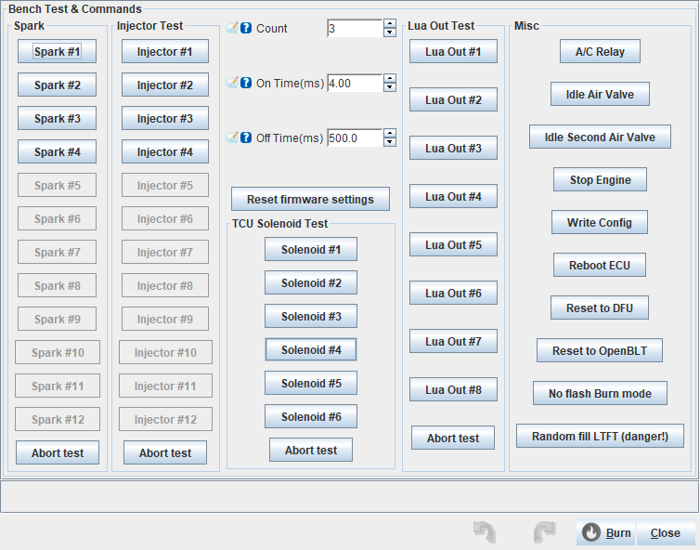
Task: Test Lua Out #2
Action: click(x=454, y=99)
